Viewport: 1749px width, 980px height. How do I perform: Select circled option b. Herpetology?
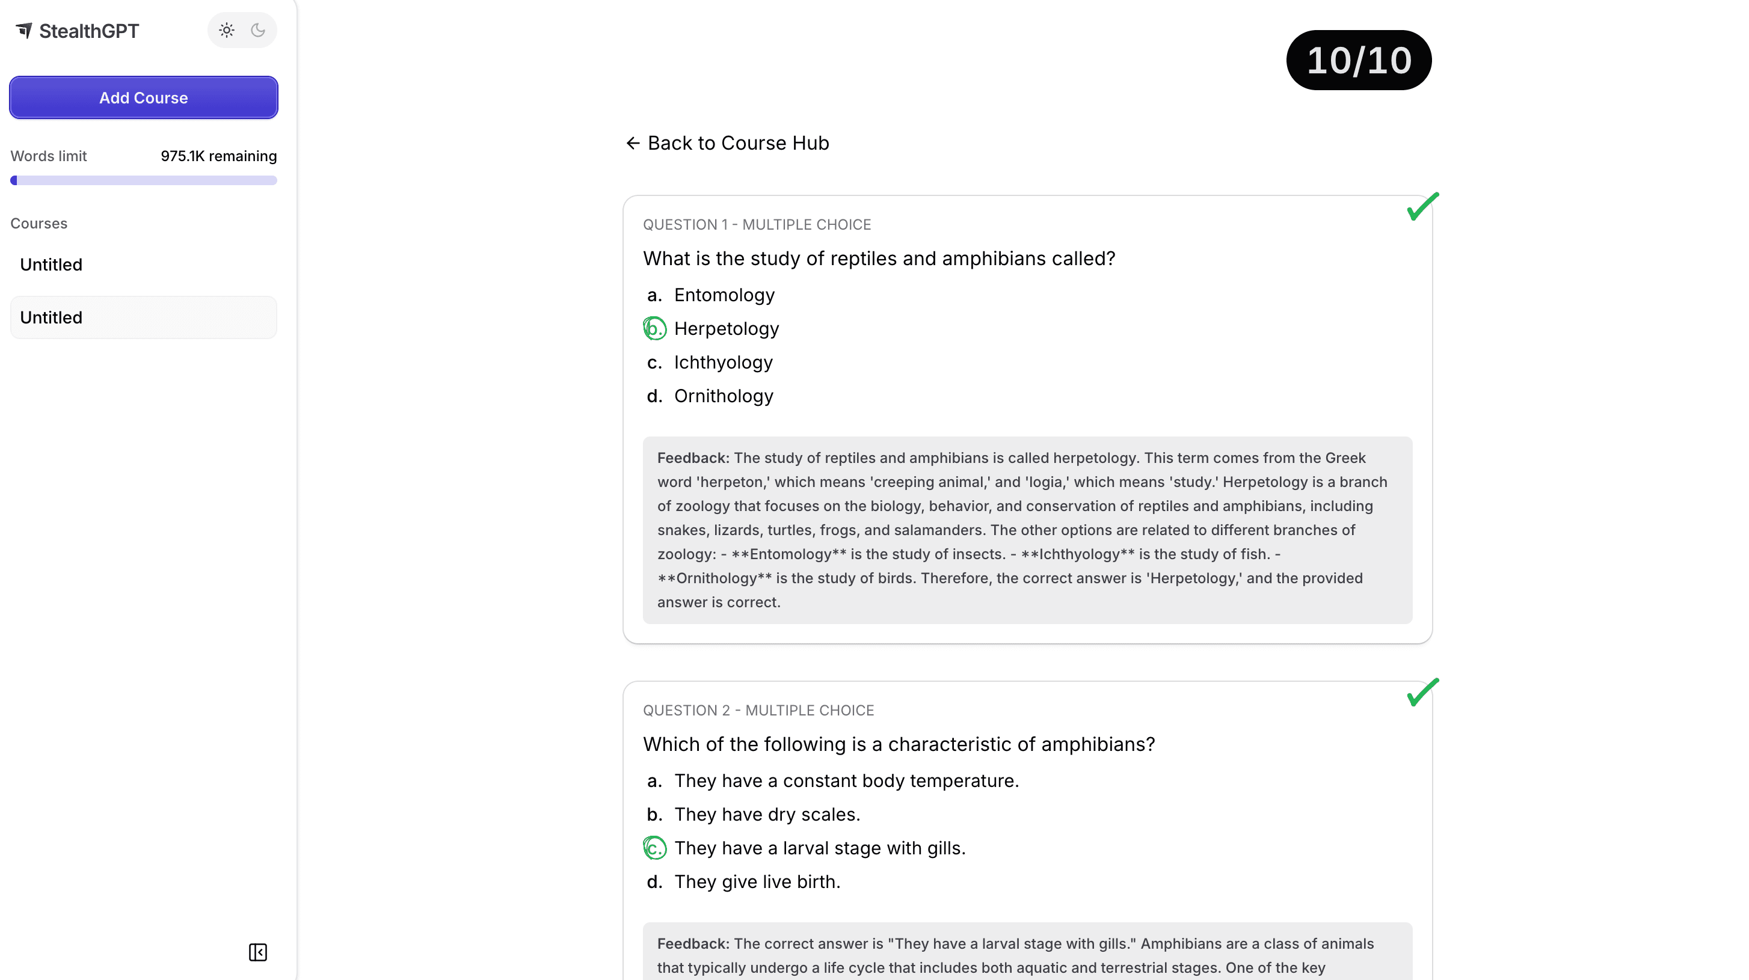(726, 329)
